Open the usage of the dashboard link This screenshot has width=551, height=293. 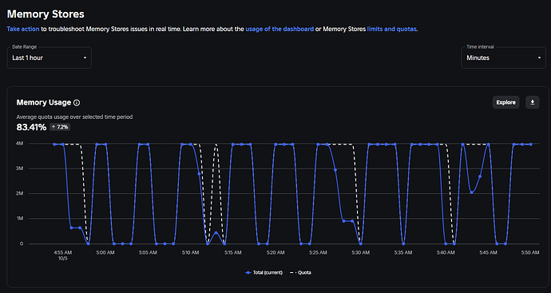pos(279,29)
